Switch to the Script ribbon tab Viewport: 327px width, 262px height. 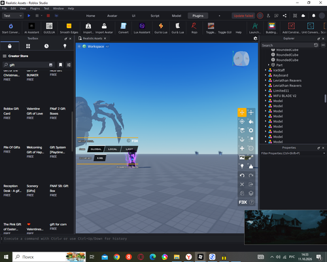[x=155, y=16]
